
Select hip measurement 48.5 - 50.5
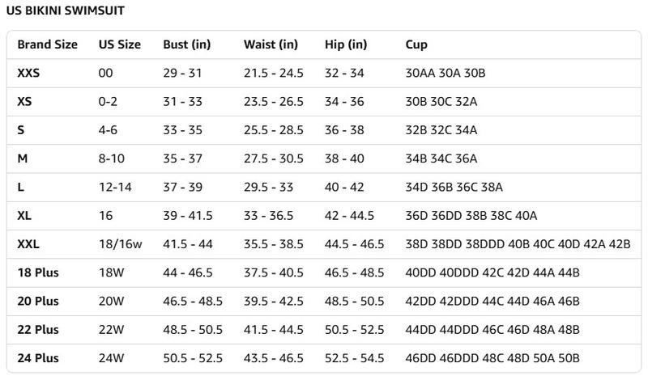354,301
